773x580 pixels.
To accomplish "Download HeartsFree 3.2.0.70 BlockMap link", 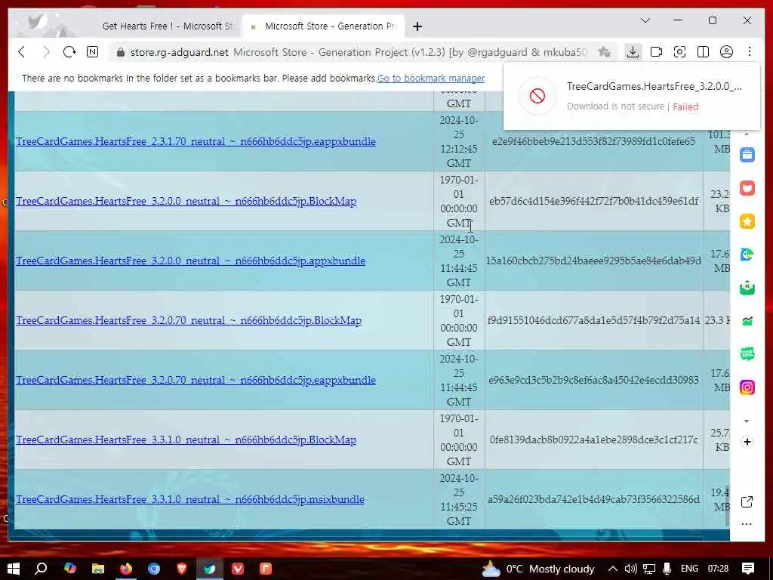I will click(x=188, y=320).
